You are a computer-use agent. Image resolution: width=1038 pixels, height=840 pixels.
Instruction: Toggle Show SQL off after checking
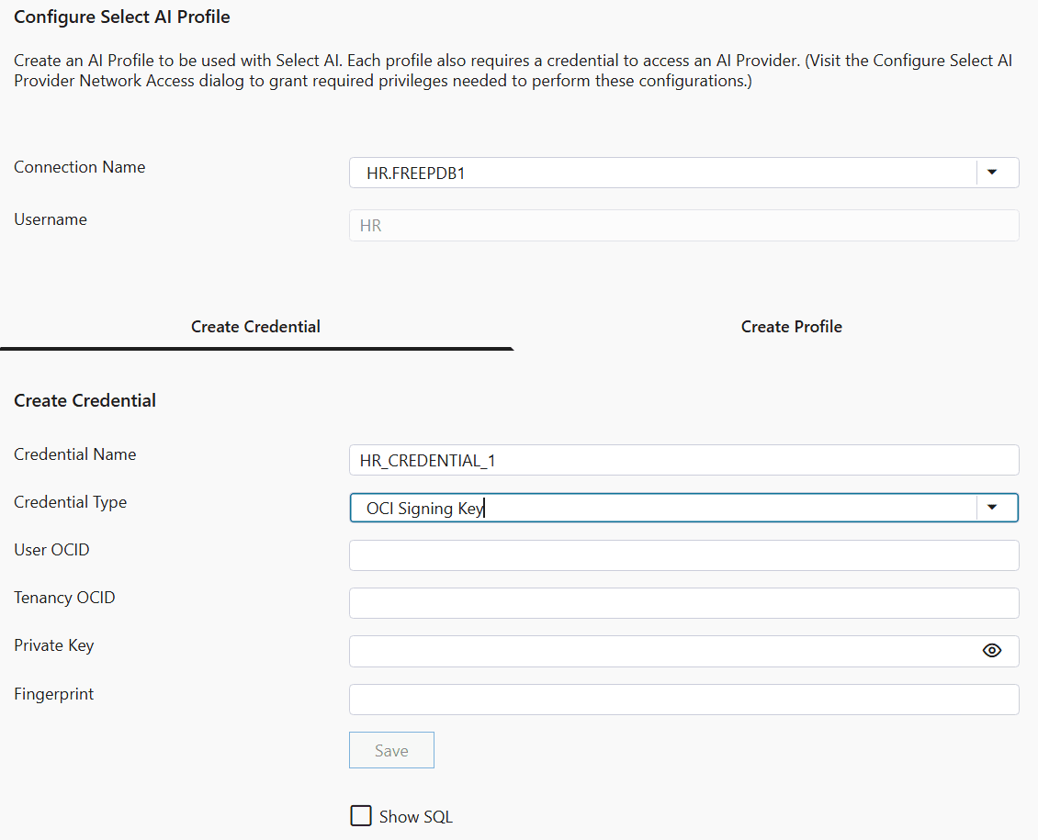tap(361, 815)
